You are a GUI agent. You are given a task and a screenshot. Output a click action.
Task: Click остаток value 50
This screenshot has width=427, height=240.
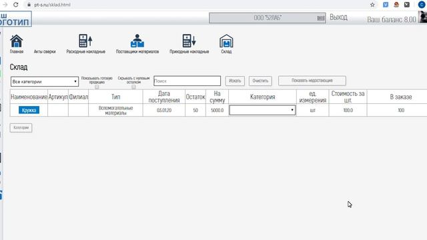195,110
